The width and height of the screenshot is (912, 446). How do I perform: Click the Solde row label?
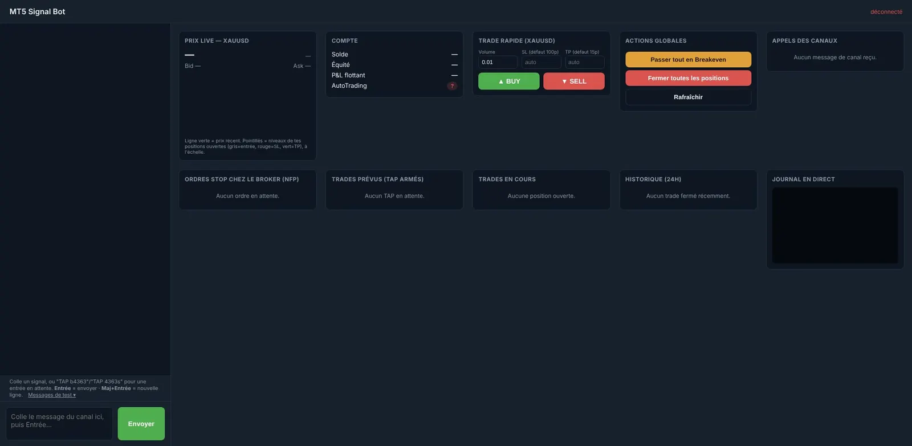point(340,55)
